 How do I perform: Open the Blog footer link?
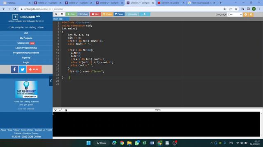tap(16, 130)
